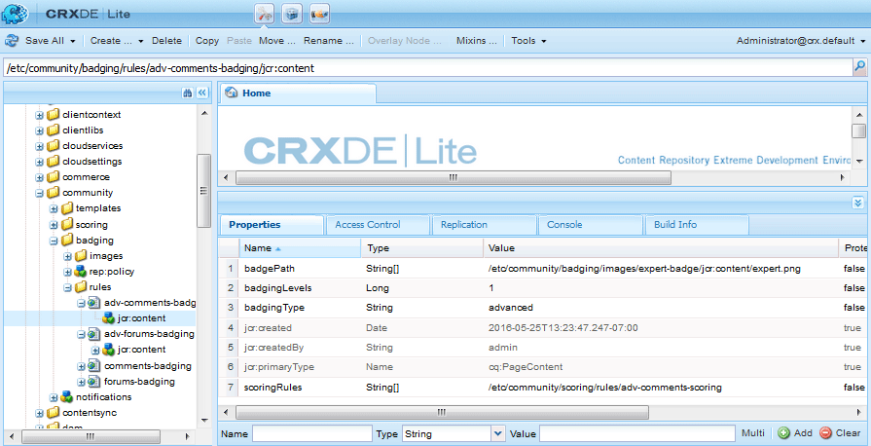Screen dimensions: 871x446
Task: Select the commerce folder in tree
Action: pos(86,177)
